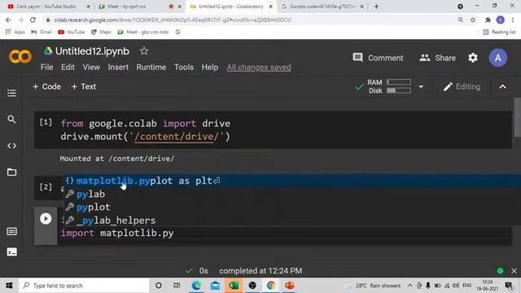521x293 pixels.
Task: Open the command palette sidebar icon
Action: [x=11, y=231]
